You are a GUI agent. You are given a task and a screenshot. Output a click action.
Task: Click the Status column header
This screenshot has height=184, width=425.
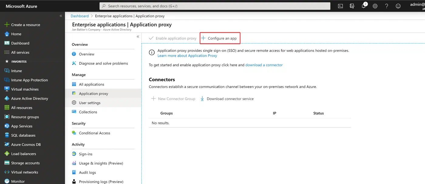[318, 113]
